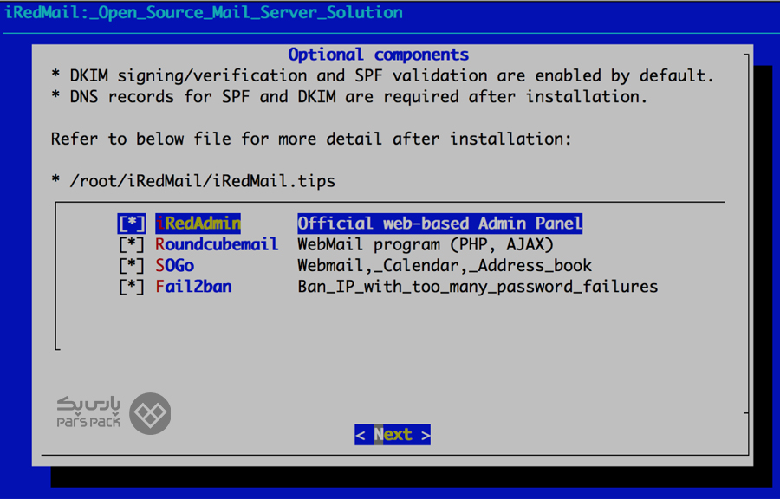
Task: Click 'Official web-based Admin Panel' description
Action: click(439, 224)
